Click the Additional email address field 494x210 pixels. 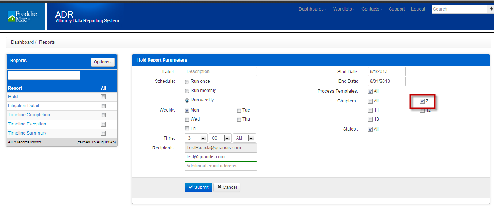pyautogui.click(x=221, y=166)
